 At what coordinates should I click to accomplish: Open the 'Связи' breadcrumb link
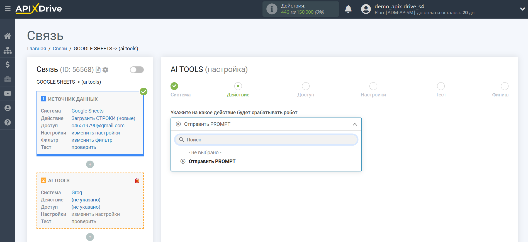[x=60, y=49]
